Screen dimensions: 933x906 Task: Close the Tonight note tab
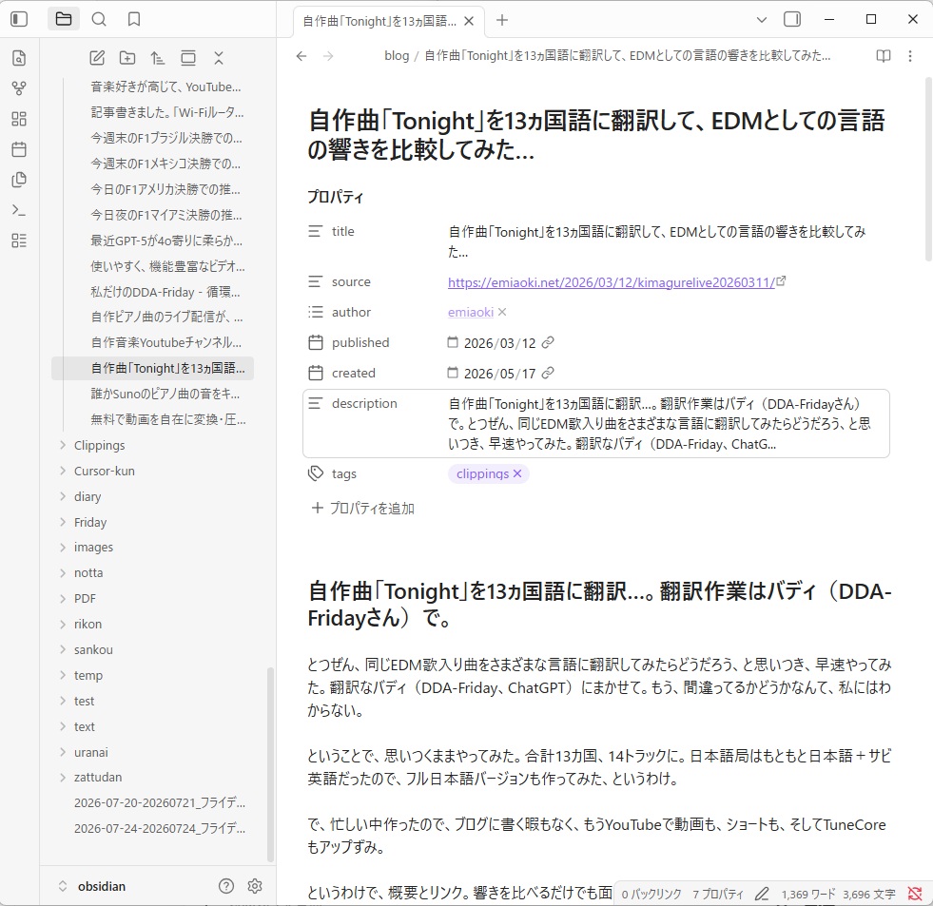pyautogui.click(x=469, y=21)
